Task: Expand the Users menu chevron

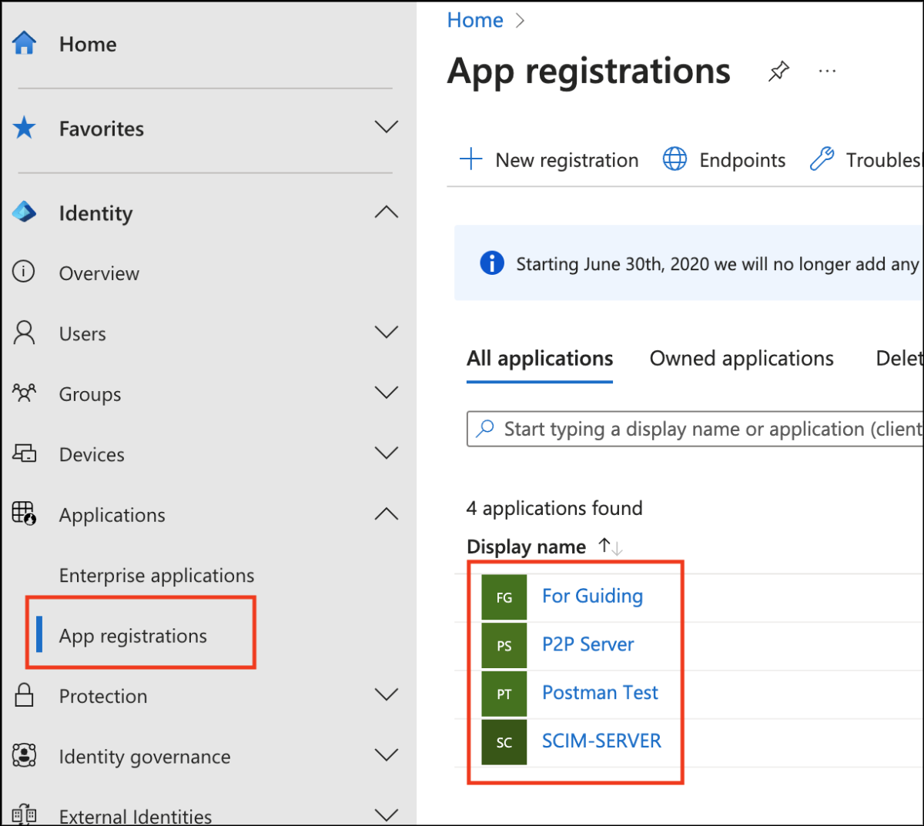Action: click(x=386, y=333)
